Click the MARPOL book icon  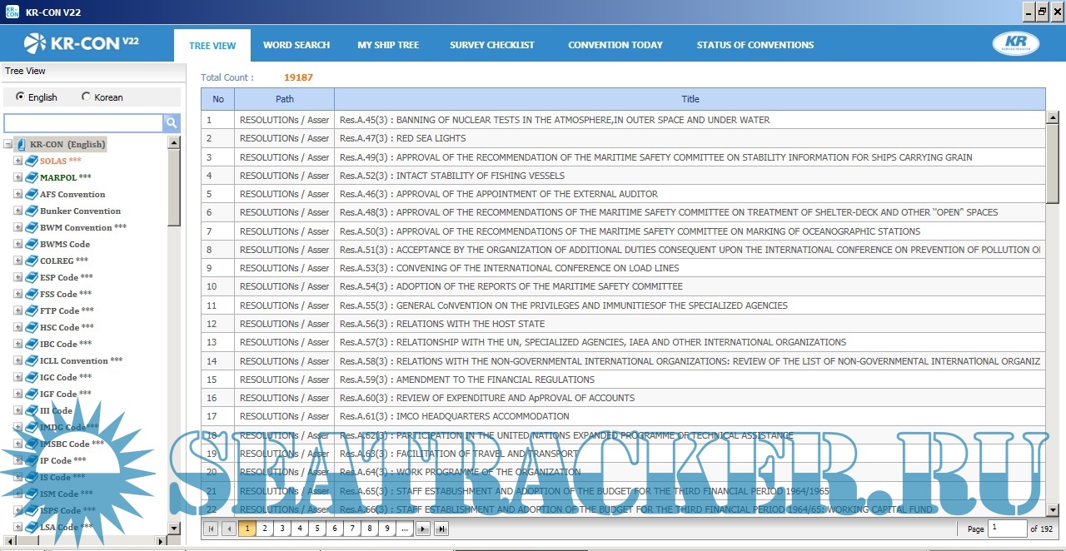click(x=31, y=177)
